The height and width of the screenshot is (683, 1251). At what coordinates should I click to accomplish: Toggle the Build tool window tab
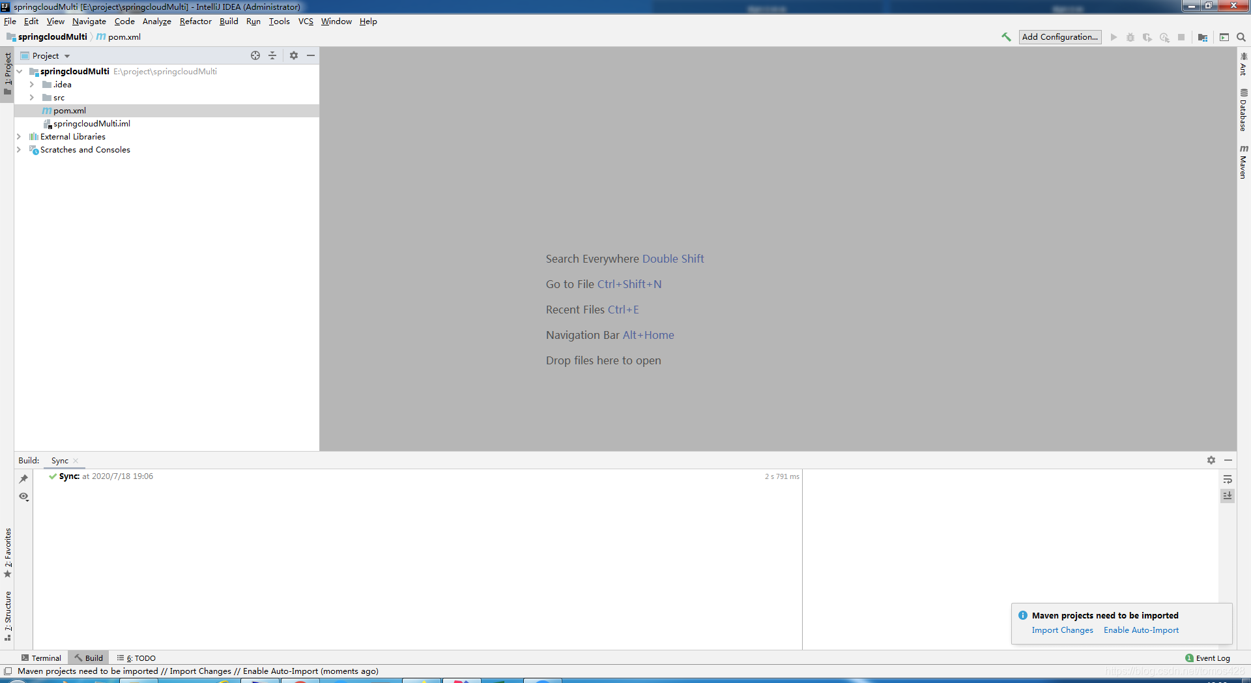pos(89,658)
